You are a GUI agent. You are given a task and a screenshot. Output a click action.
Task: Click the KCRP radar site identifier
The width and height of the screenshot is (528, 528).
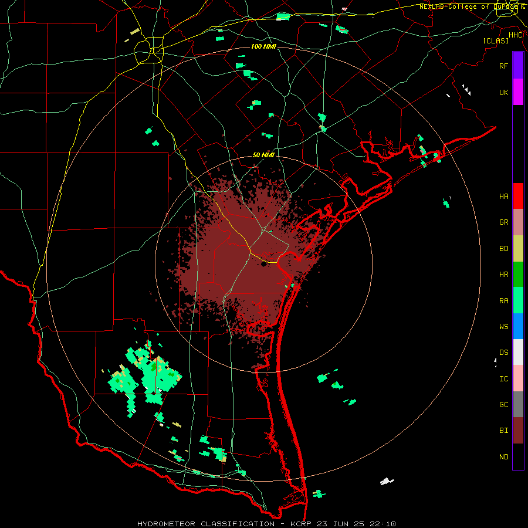301,524
